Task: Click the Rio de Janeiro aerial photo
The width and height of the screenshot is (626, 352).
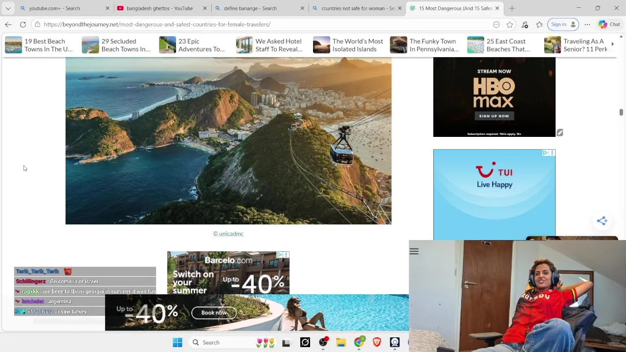Action: [228, 141]
